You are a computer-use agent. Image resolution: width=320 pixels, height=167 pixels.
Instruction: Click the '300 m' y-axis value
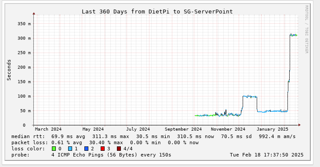pyautogui.click(x=24, y=38)
